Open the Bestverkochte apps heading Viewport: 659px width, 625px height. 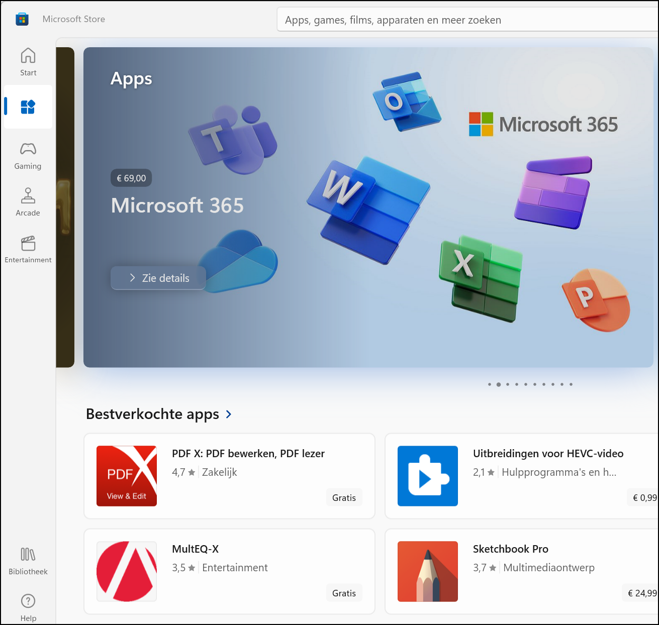[152, 414]
